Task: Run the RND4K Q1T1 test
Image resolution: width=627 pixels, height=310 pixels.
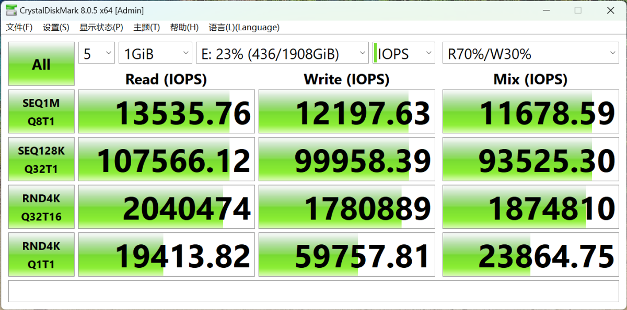Action: (x=41, y=255)
